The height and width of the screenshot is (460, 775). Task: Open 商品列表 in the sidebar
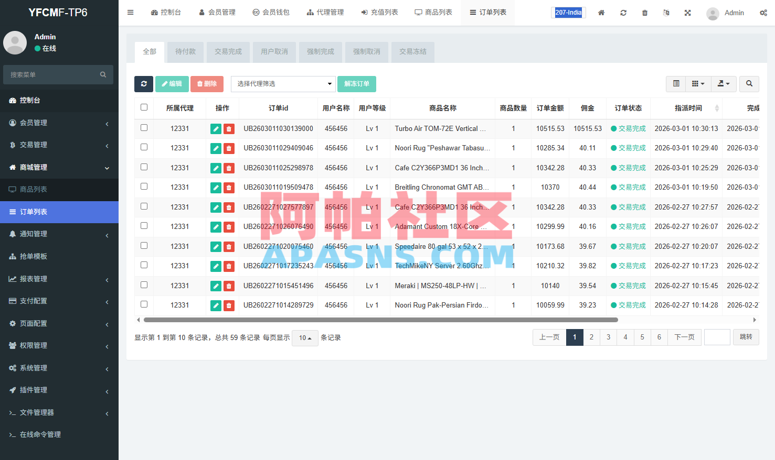(x=59, y=190)
